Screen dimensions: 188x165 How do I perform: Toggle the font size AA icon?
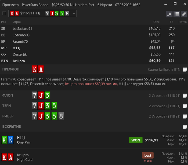tap(169, 14)
